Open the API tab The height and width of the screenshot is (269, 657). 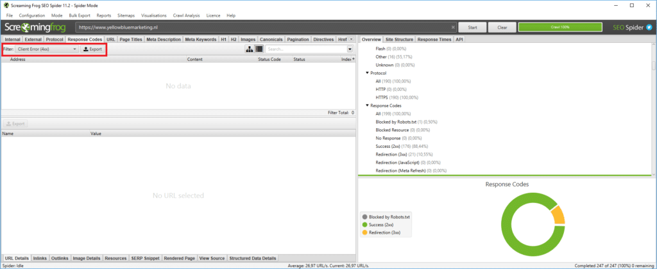pos(459,39)
